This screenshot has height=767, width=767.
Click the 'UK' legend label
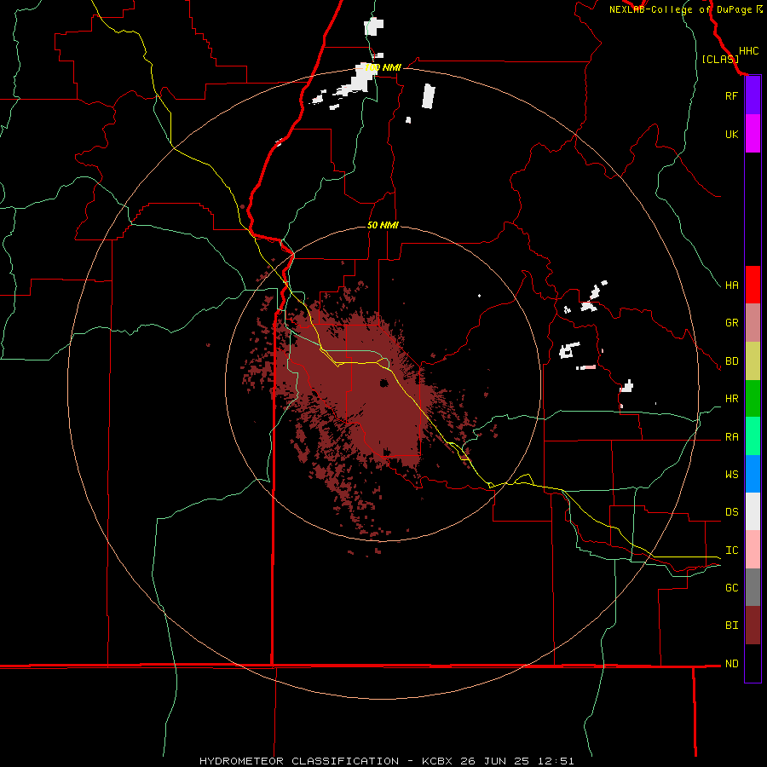[731, 134]
